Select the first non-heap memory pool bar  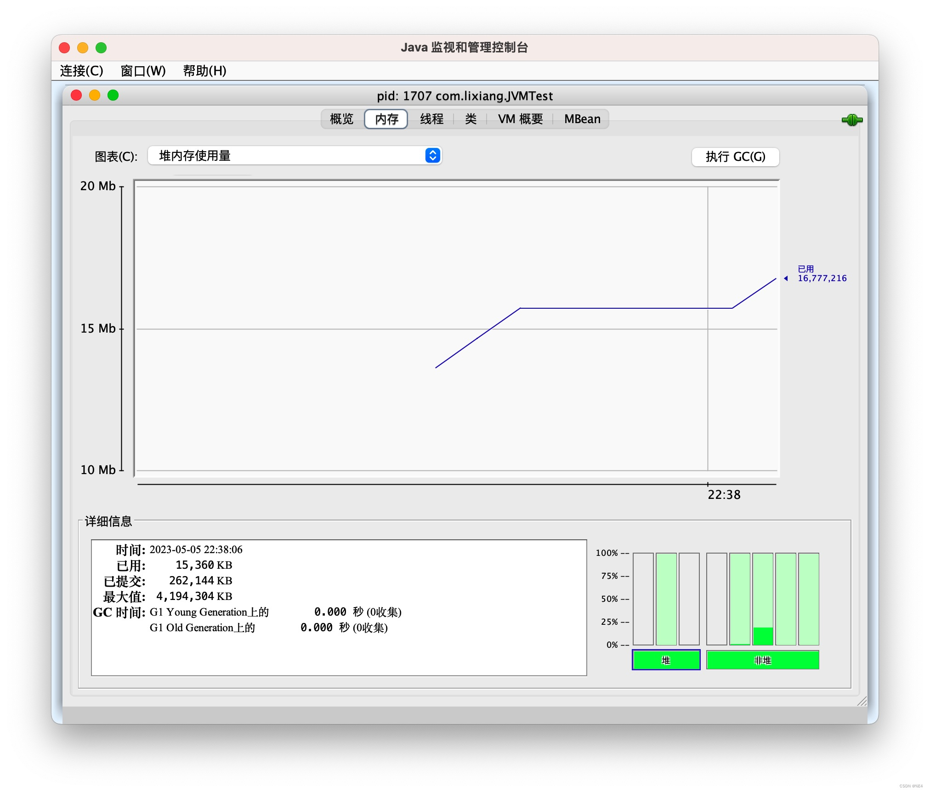pos(716,599)
